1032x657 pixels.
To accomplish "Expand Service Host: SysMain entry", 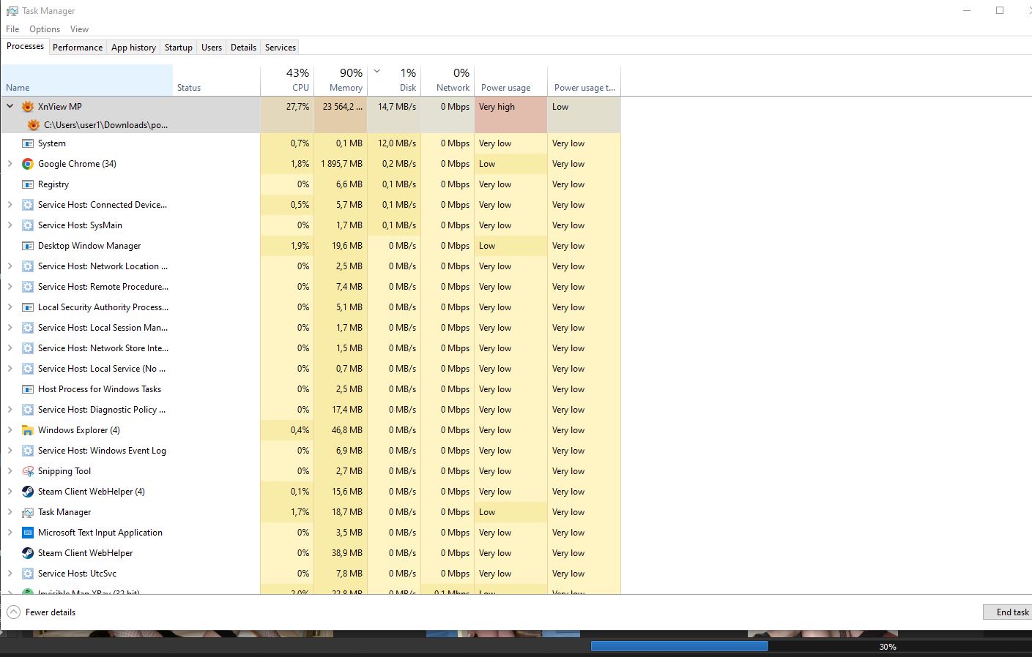I will coord(10,225).
